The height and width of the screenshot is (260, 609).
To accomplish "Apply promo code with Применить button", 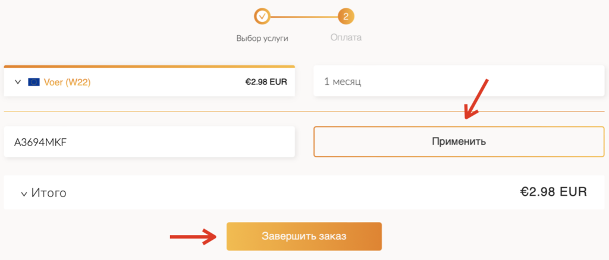I will tap(459, 141).
